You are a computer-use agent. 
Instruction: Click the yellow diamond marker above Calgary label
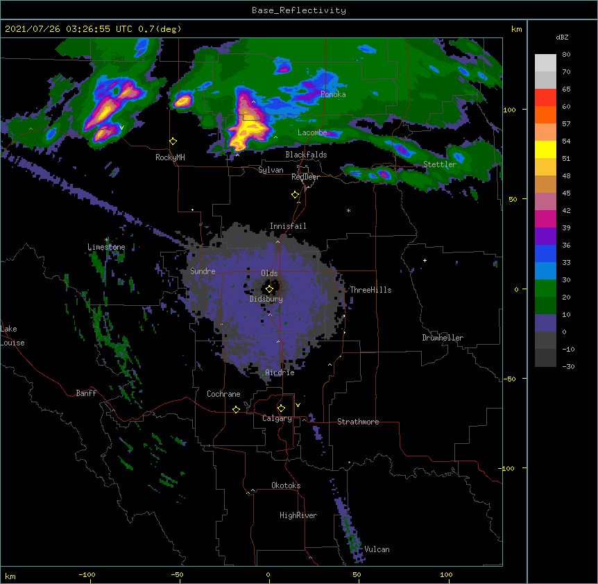click(x=281, y=409)
